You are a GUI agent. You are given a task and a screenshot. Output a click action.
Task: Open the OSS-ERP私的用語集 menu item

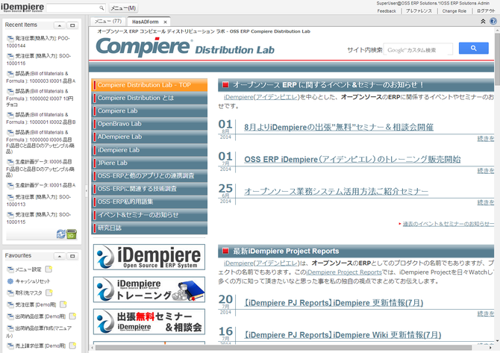pos(149,202)
